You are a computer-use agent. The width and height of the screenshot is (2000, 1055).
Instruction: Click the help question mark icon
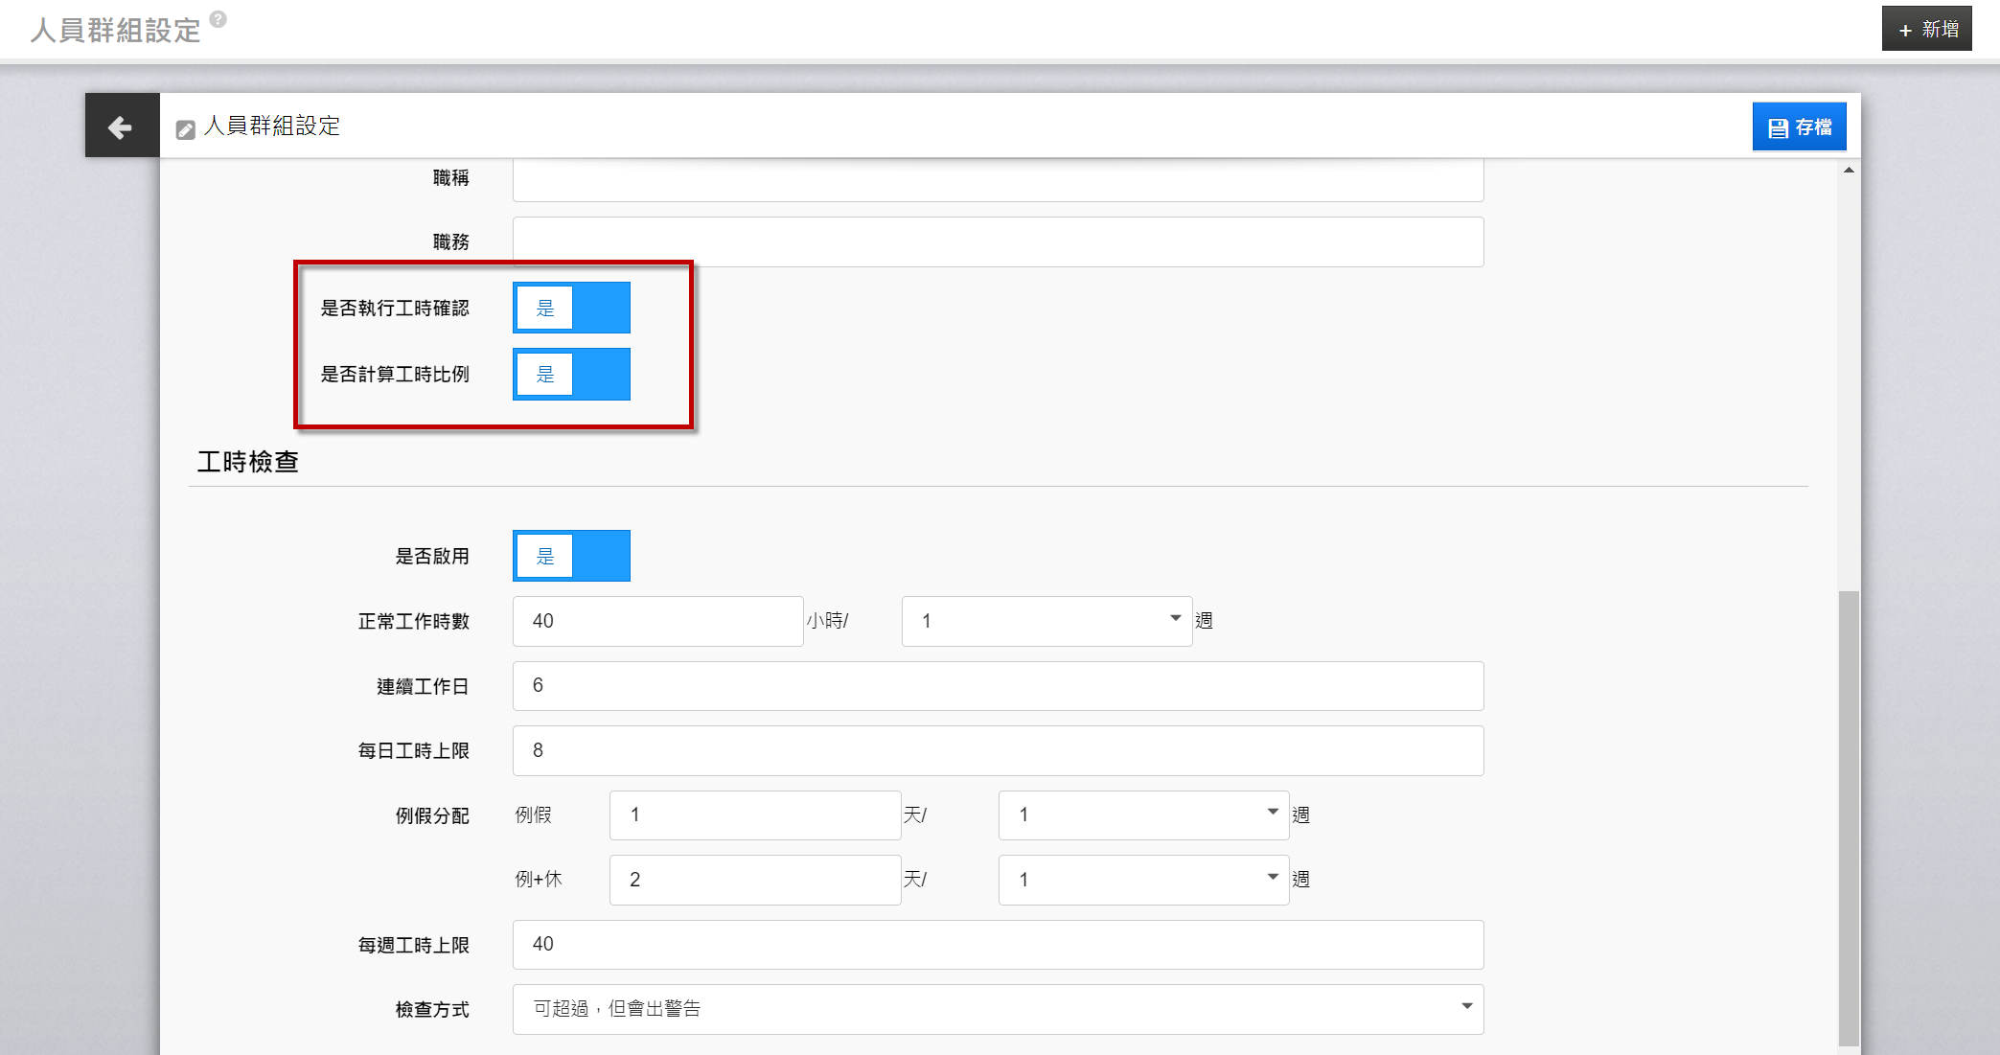[x=218, y=18]
